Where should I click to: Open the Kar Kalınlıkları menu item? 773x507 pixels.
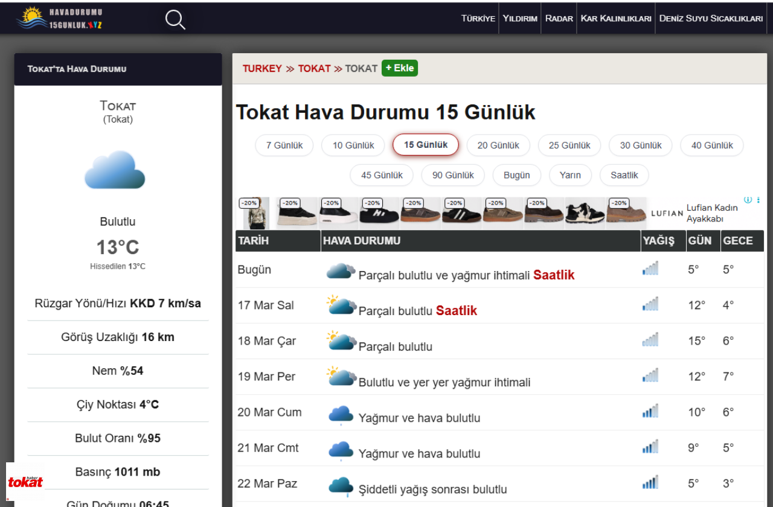click(616, 18)
